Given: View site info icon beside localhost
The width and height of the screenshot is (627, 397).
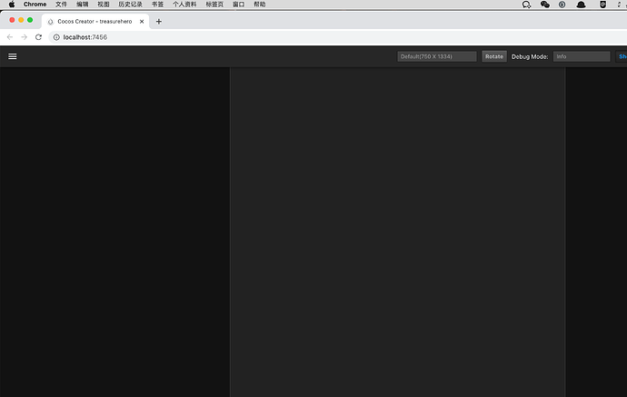Looking at the screenshot, I should click(x=56, y=37).
